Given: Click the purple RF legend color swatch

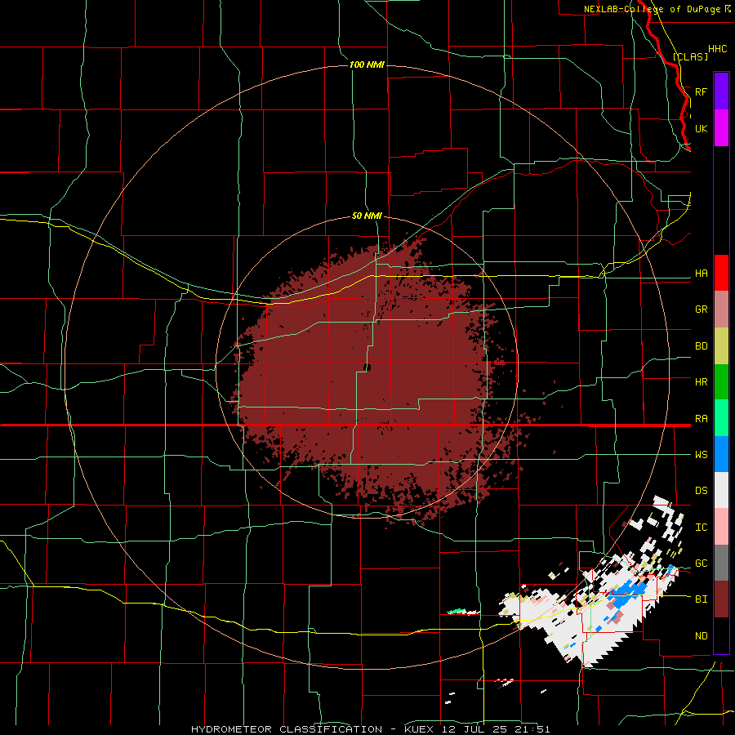Looking at the screenshot, I should tap(721, 91).
